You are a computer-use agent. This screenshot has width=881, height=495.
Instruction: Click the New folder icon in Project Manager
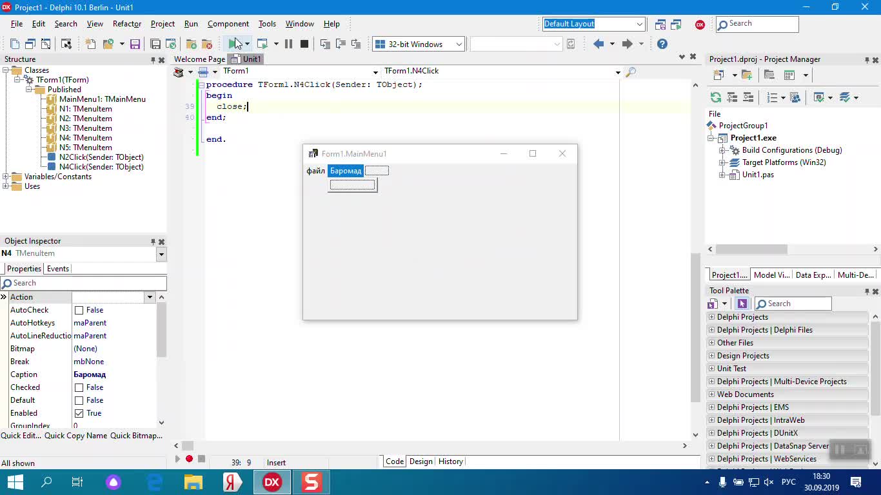pyautogui.click(x=747, y=75)
